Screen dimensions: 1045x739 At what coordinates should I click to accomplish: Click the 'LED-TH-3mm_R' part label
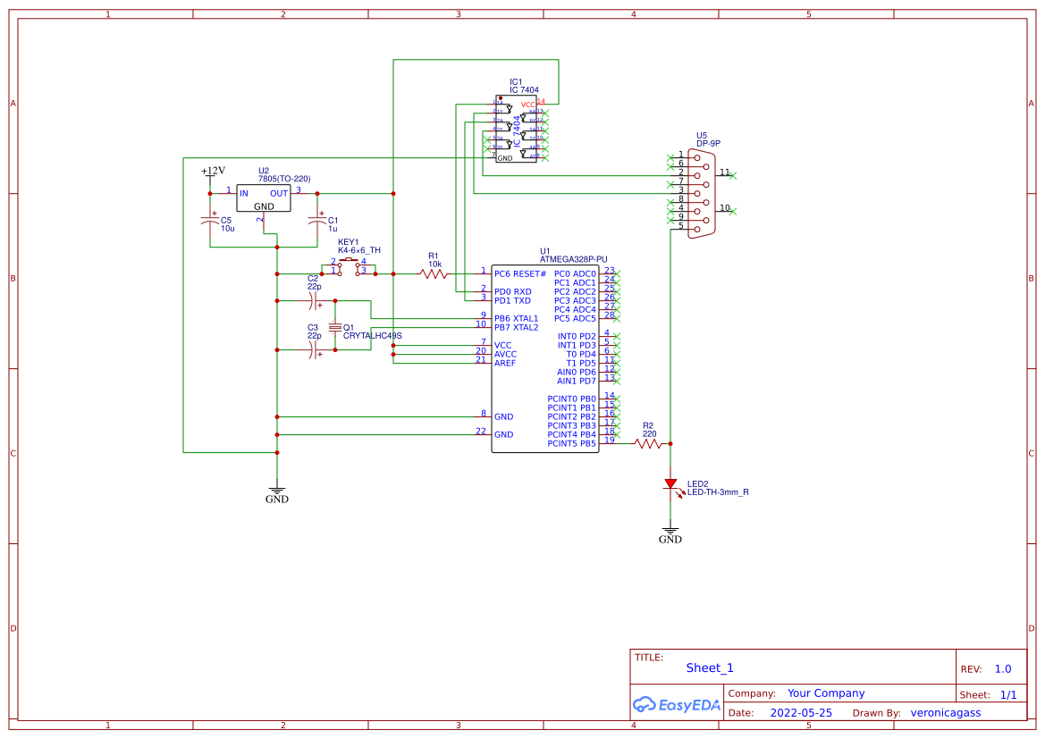point(718,492)
